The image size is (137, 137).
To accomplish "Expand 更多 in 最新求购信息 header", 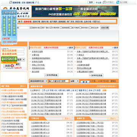I will pyautogui.click(x=70, y=48).
